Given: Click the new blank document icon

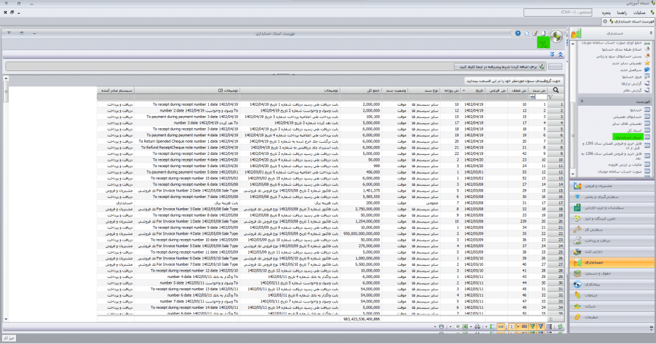Looking at the screenshot, I should tap(543, 33).
